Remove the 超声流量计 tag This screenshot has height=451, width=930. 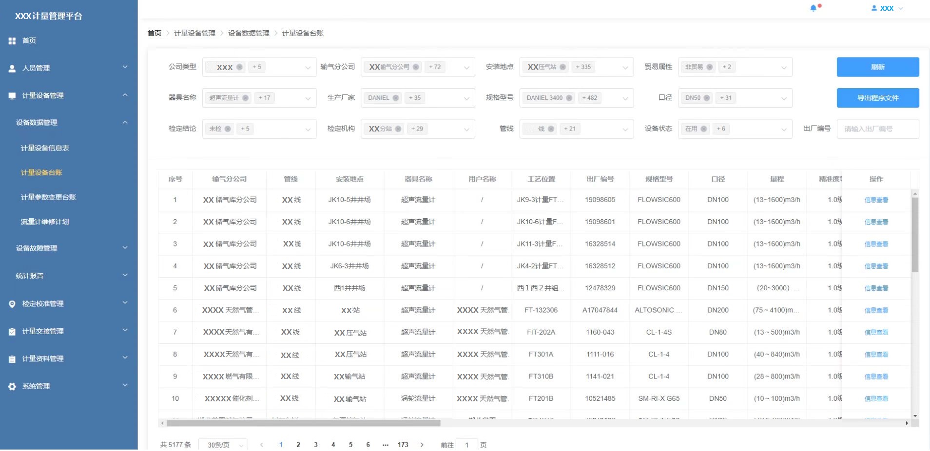245,98
